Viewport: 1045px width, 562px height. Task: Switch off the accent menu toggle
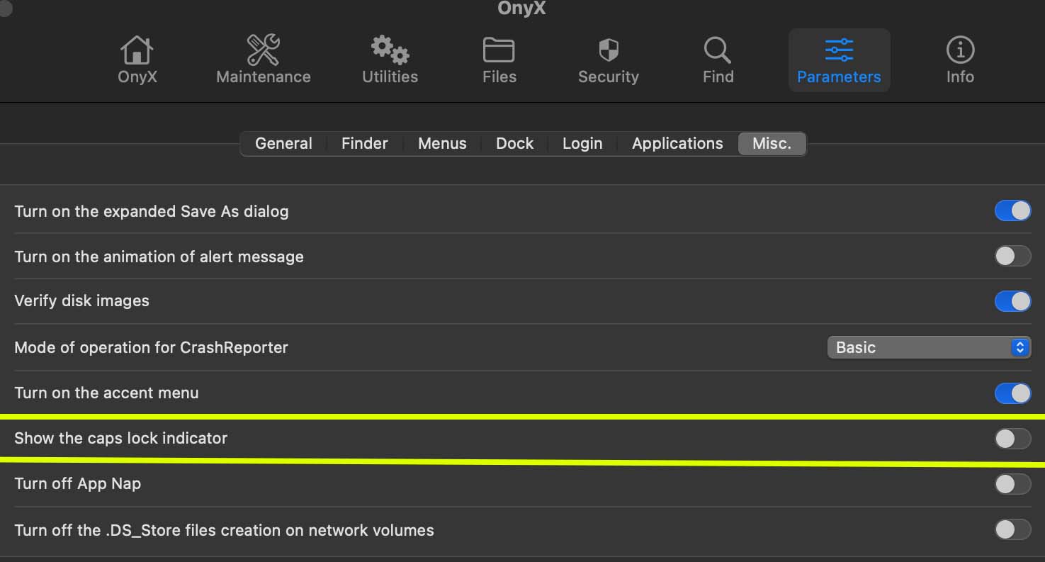[x=1012, y=393]
